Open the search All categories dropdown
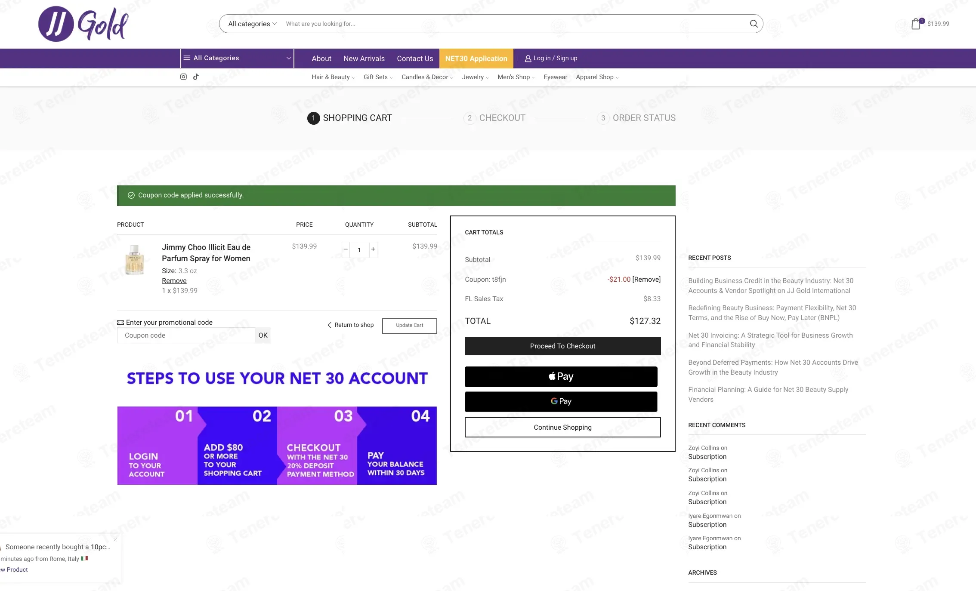Viewport: 976px width, 591px height. [252, 24]
